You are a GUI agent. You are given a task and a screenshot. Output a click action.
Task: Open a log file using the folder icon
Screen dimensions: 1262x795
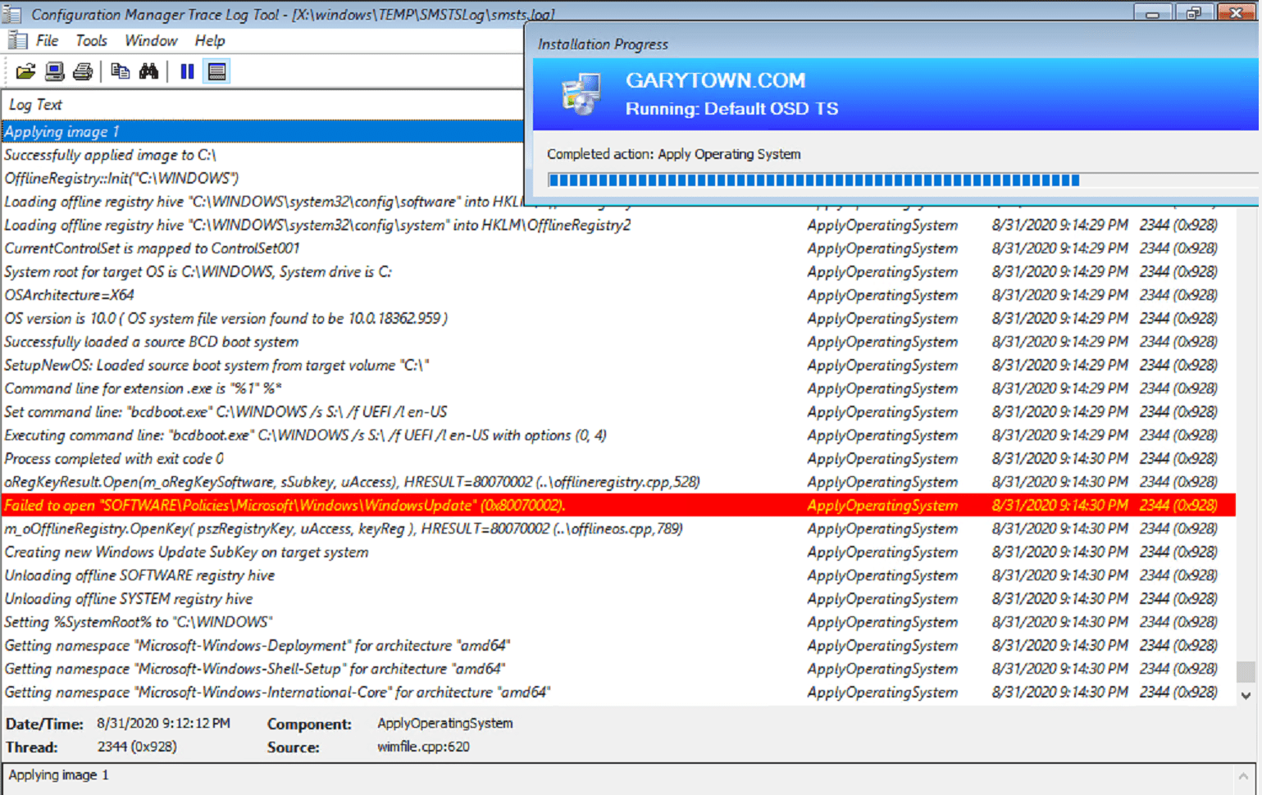25,71
